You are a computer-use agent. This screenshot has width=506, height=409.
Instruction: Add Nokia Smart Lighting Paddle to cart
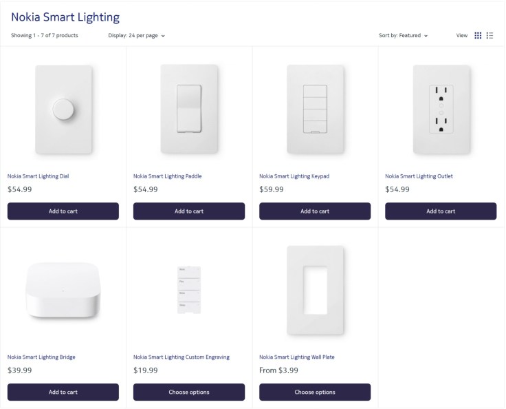189,211
